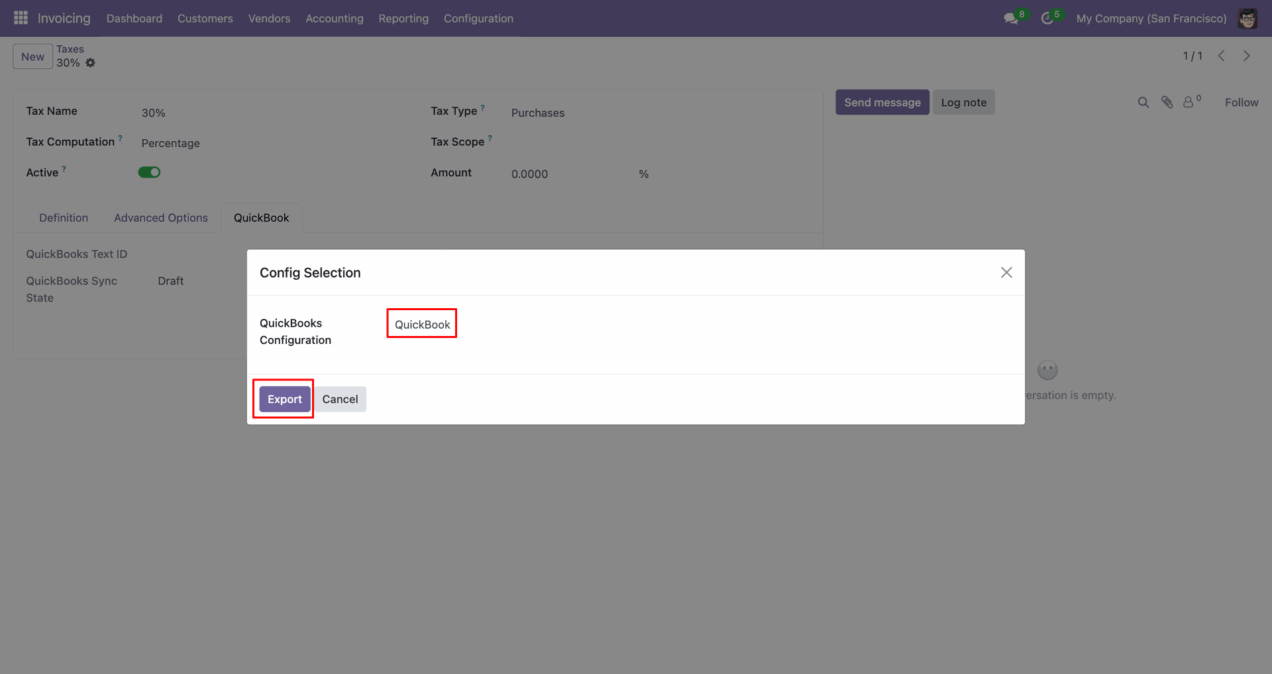Open the Configuration menu
The image size is (1272, 674).
point(478,19)
